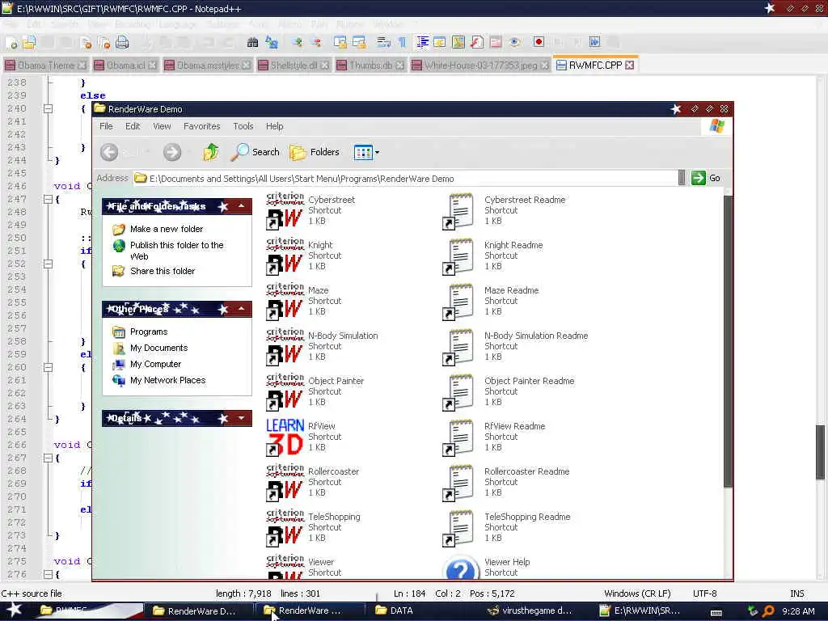Click the Close document icon in Notepad++ toolbar

(86, 42)
